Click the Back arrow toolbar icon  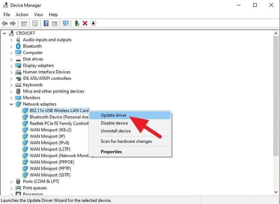(5, 23)
